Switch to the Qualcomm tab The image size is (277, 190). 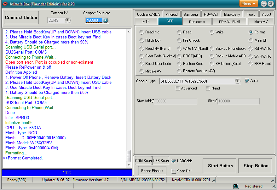click(x=197, y=21)
